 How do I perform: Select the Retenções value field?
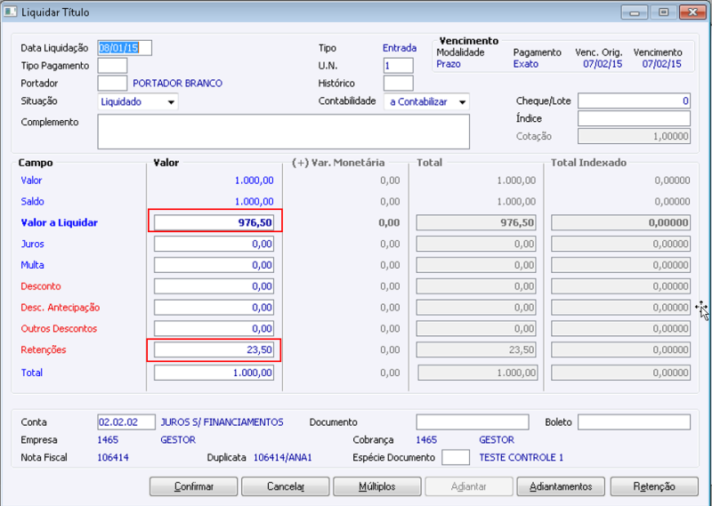click(x=214, y=350)
